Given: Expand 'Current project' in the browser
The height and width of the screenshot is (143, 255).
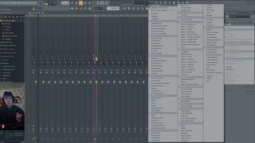Looking at the screenshot, I should [9, 21].
